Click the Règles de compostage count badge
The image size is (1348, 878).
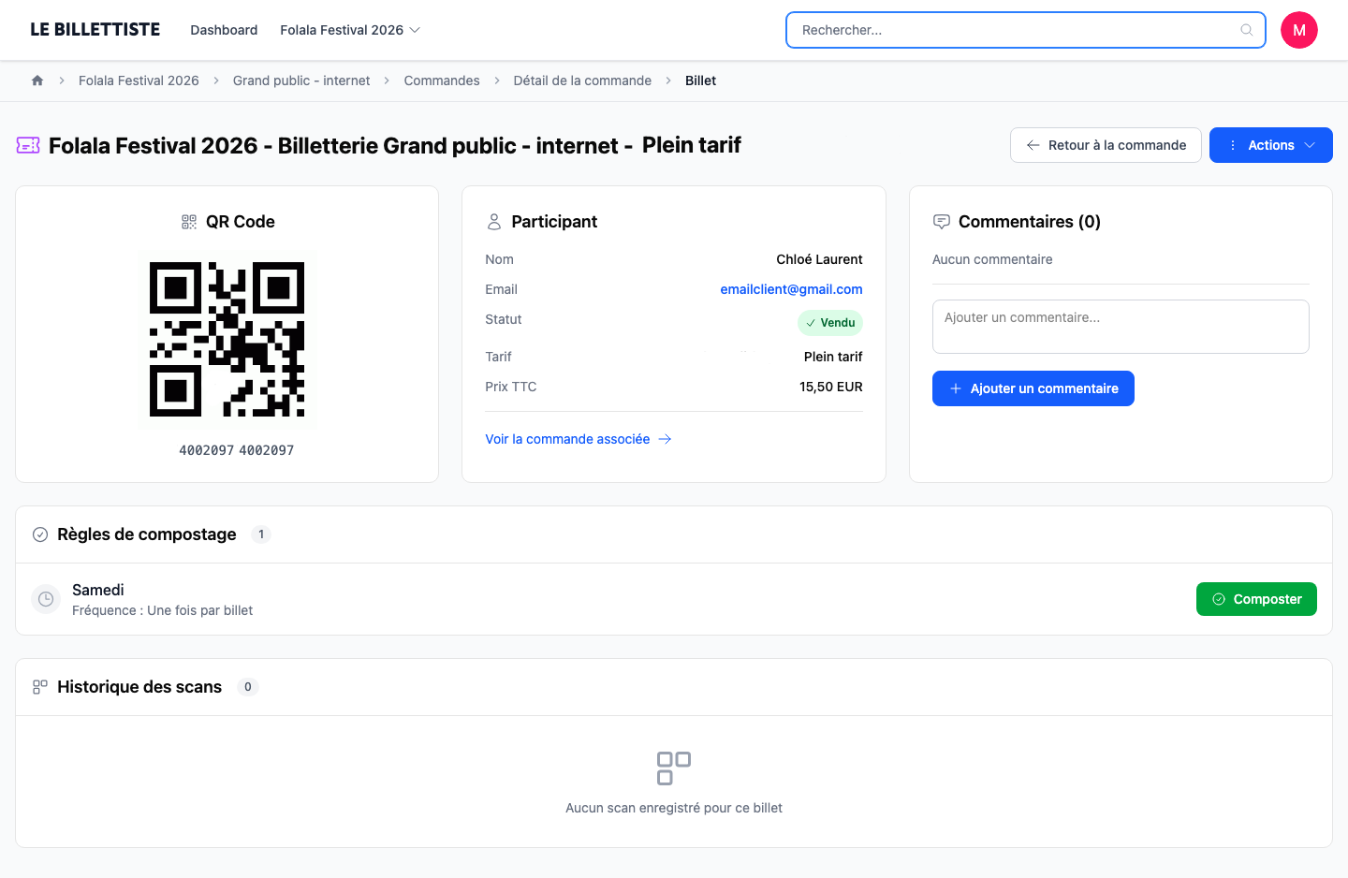pyautogui.click(x=261, y=534)
